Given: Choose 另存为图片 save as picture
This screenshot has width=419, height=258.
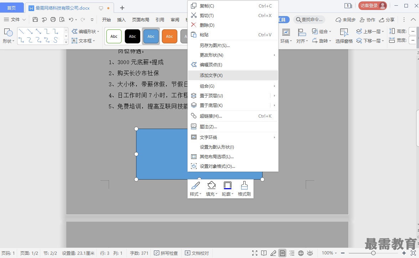Looking at the screenshot, I should (233, 46).
